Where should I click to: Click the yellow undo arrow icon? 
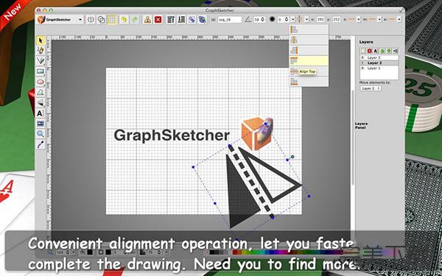[x=124, y=19]
